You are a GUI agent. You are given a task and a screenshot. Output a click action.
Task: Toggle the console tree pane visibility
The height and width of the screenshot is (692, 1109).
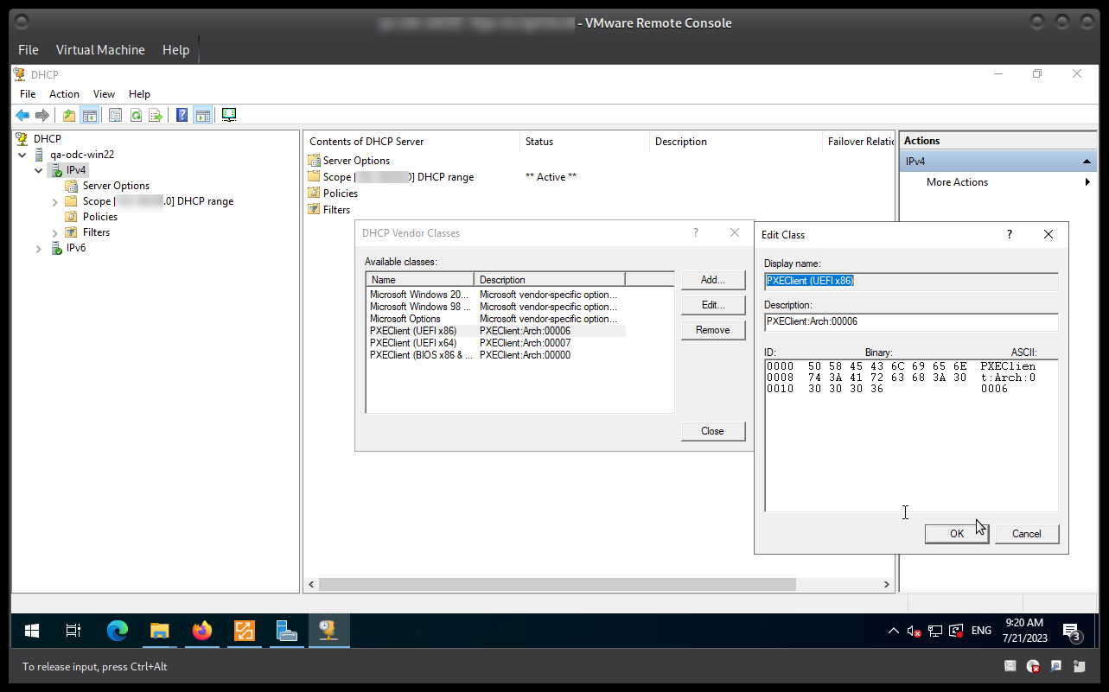pos(90,114)
